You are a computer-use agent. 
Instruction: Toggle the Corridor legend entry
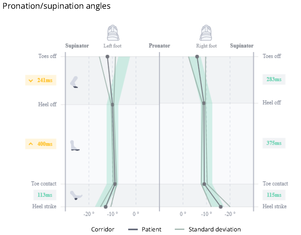103,229
